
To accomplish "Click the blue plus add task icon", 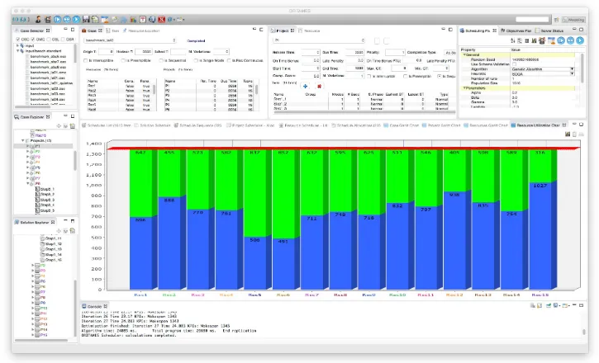I will [305, 86].
